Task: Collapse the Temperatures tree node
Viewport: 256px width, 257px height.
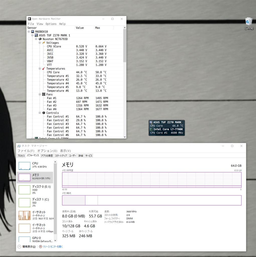Action: (x=40, y=69)
